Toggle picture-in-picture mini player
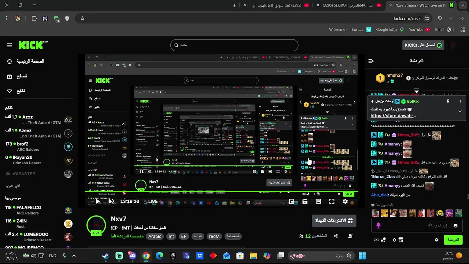 click(x=292, y=201)
